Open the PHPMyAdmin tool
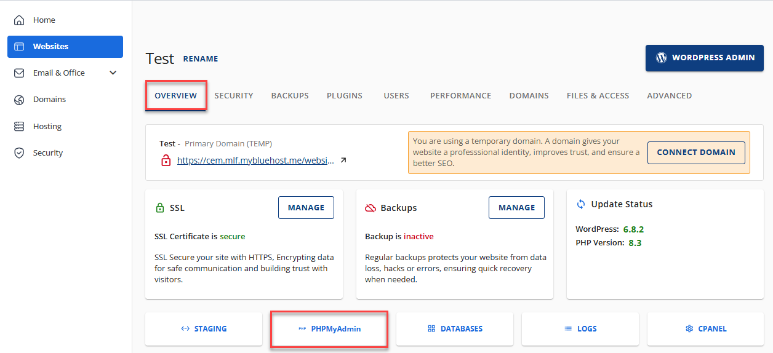This screenshot has width=773, height=353. click(x=329, y=329)
